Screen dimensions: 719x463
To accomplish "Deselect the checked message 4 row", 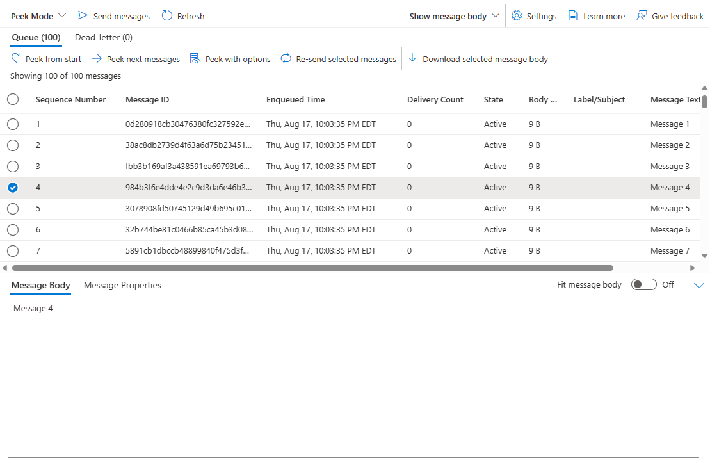I will [13, 188].
